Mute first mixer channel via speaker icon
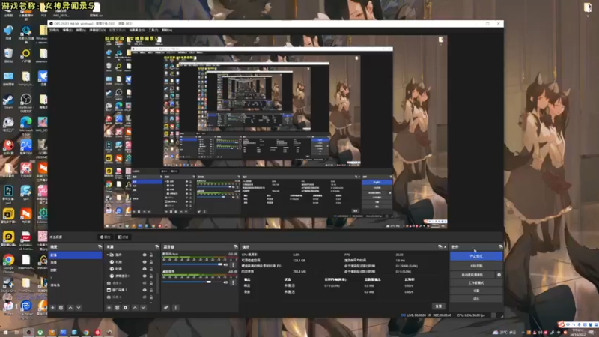 click(x=226, y=264)
